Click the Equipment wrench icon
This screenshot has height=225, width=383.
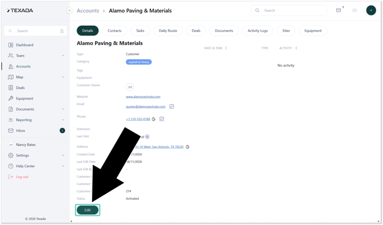coord(11,98)
